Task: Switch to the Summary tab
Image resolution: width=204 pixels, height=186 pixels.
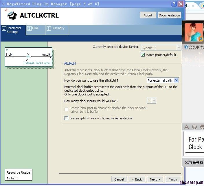Action: (x=57, y=30)
